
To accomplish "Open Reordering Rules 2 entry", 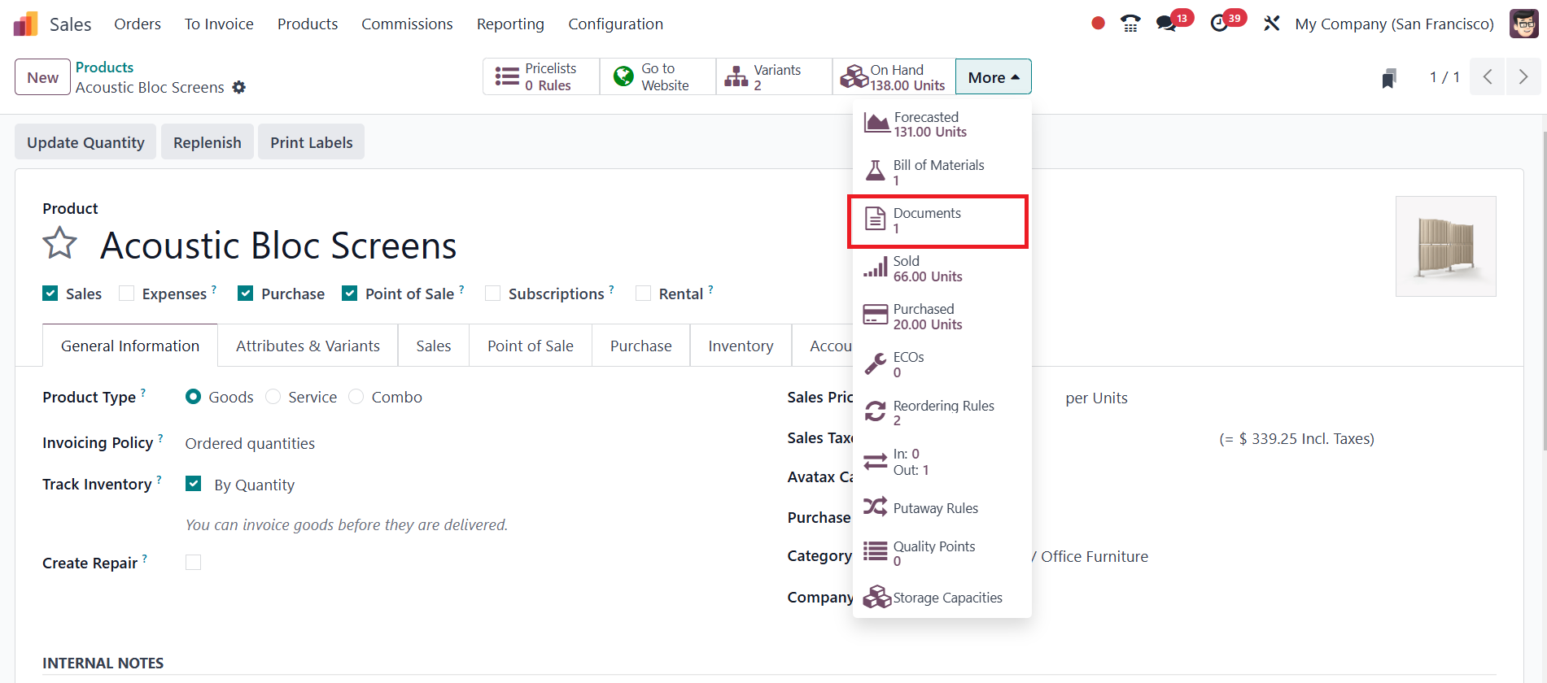I will click(x=942, y=412).
